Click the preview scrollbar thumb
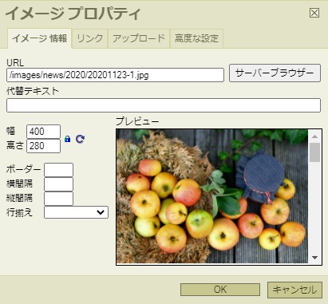 tap(315, 152)
